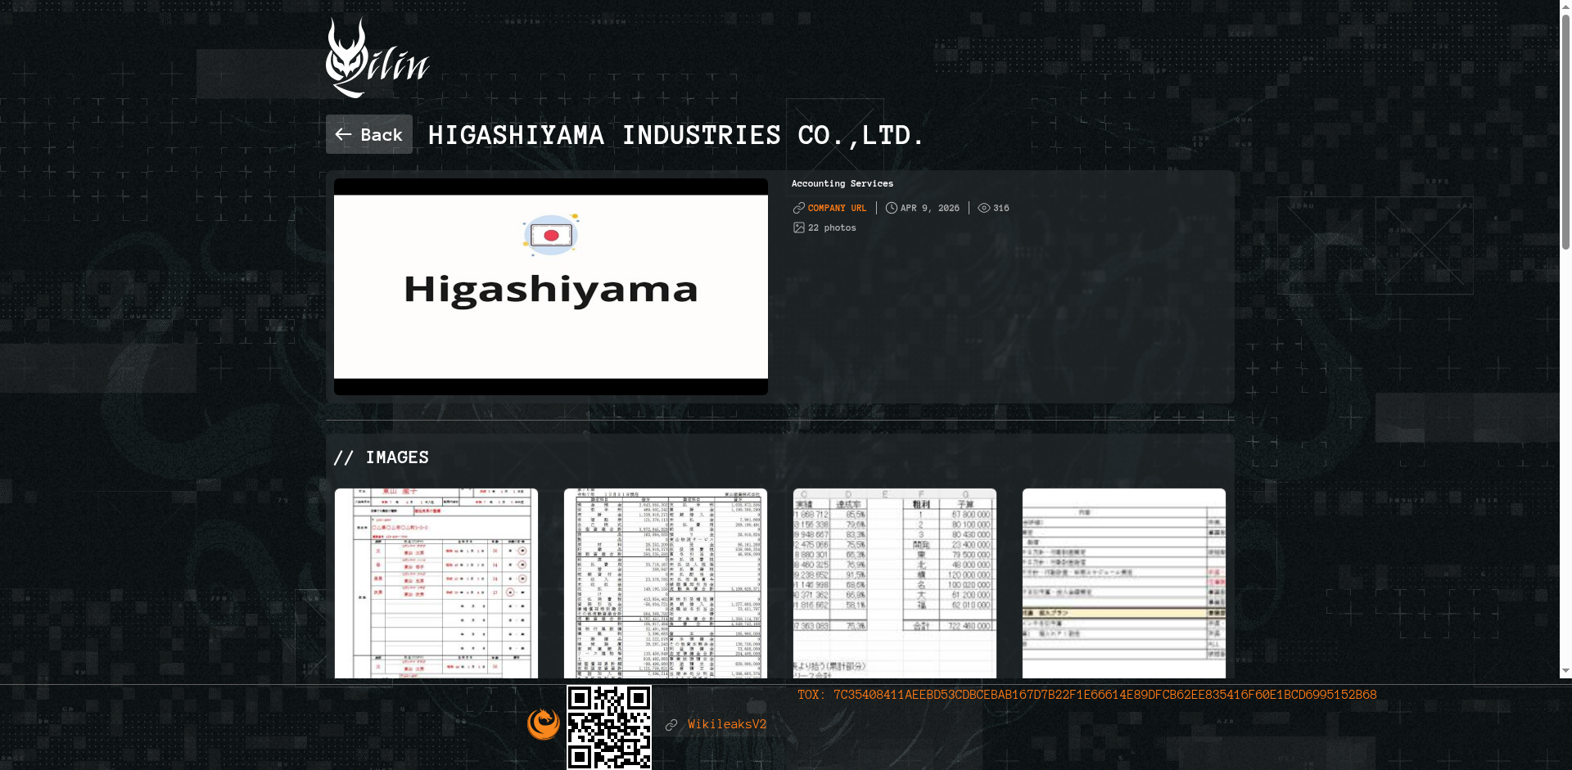This screenshot has width=1572, height=770.
Task: Click the clock icon beside APR 9, 2026
Action: (892, 208)
